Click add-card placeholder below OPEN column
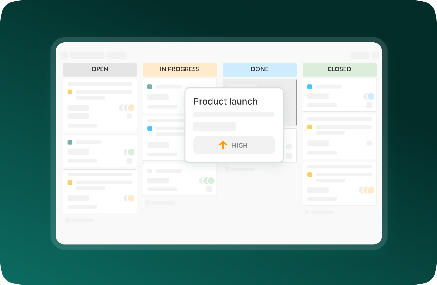437x285 pixels. click(80, 220)
